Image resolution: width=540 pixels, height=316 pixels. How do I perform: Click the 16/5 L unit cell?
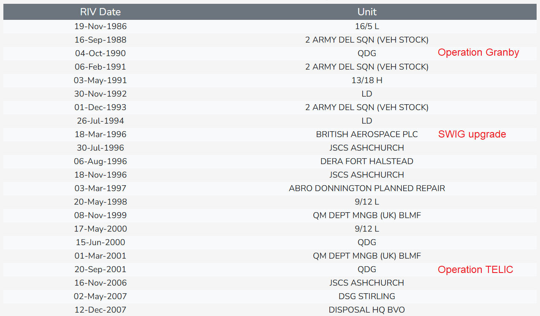(367, 26)
